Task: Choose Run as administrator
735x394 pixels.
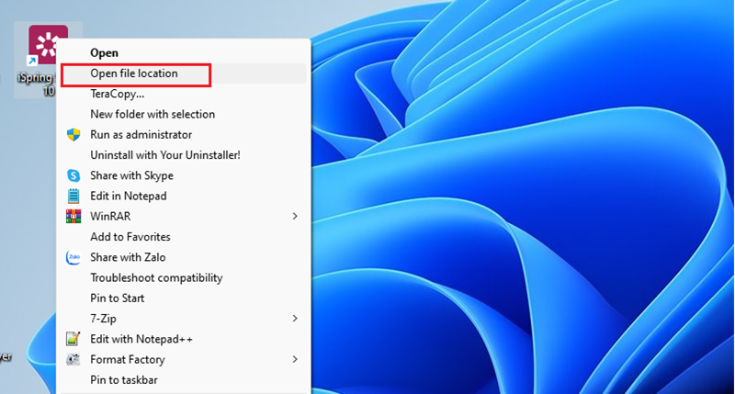Action: pos(183,135)
